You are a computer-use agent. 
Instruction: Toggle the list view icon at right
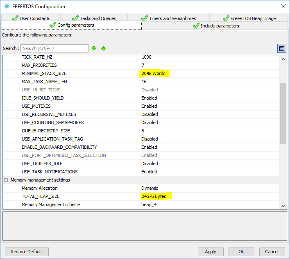coord(282,48)
